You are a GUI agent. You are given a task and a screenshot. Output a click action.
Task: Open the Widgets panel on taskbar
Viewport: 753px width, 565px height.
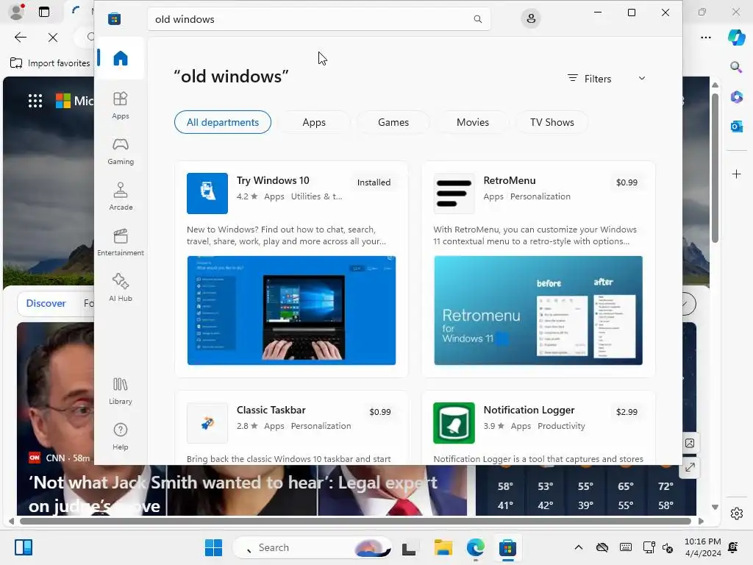point(23,547)
